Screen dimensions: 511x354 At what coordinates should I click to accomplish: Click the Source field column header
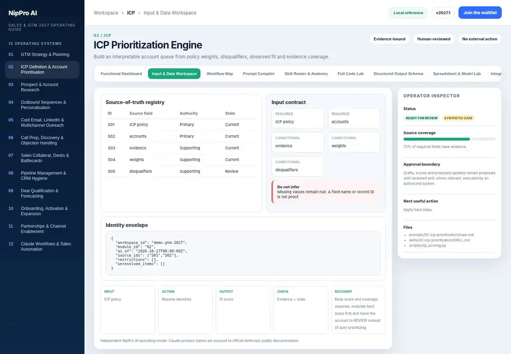141,113
